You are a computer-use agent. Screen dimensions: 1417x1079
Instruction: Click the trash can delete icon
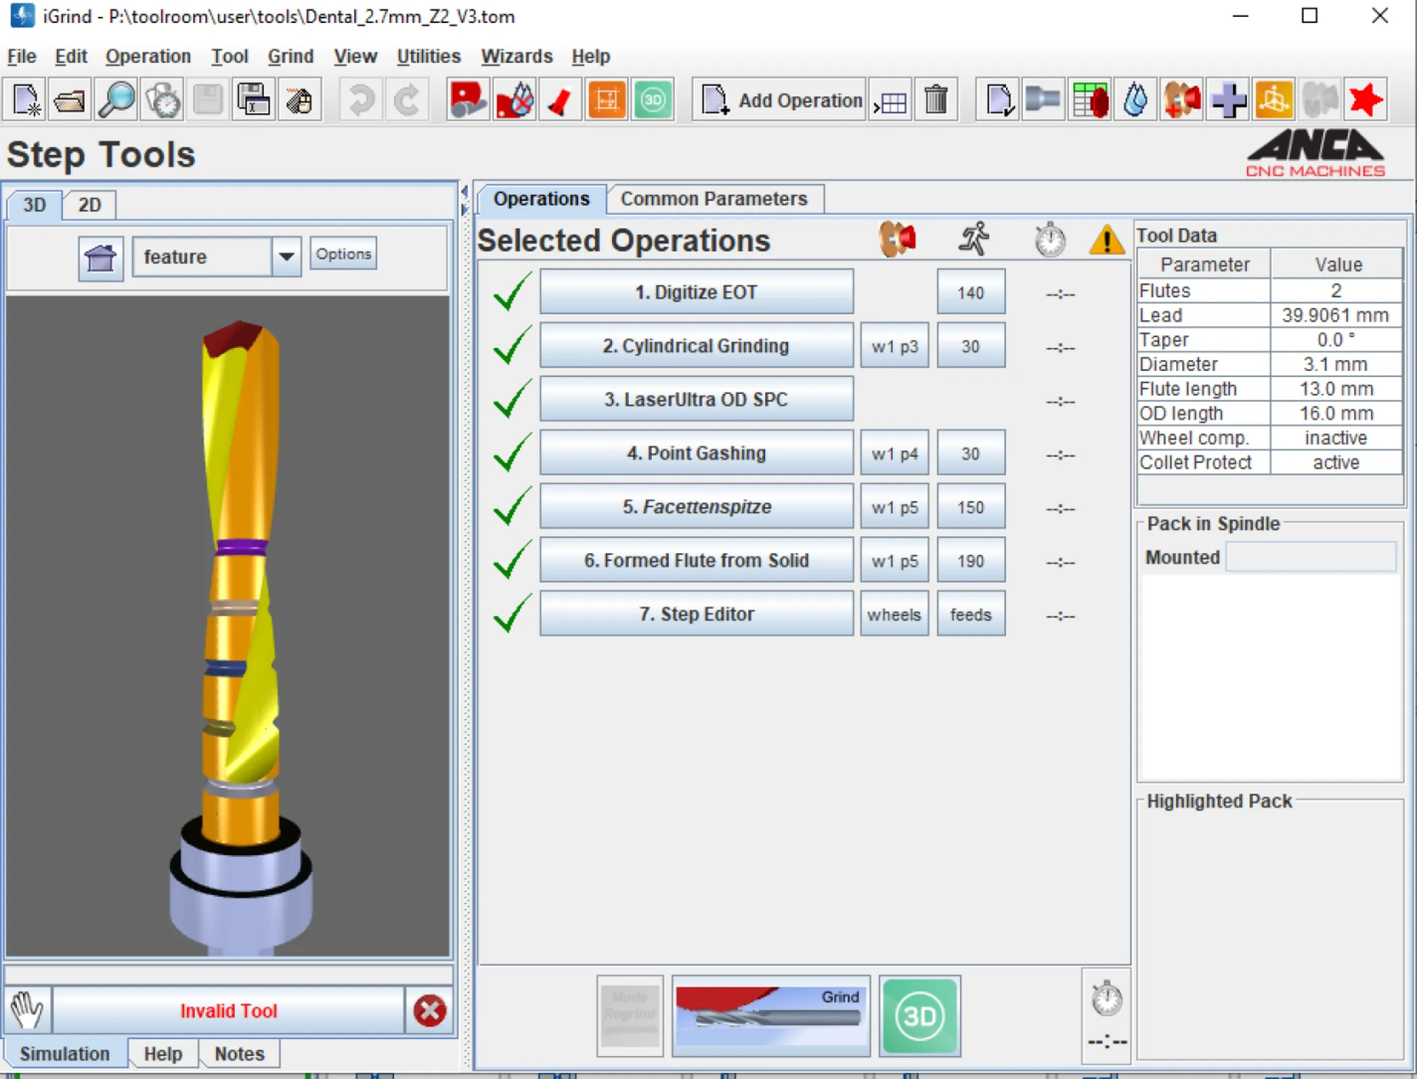click(x=936, y=100)
